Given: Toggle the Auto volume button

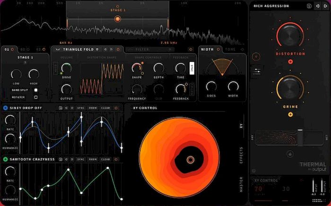Looking at the screenshot, I should pyautogui.click(x=55, y=68).
